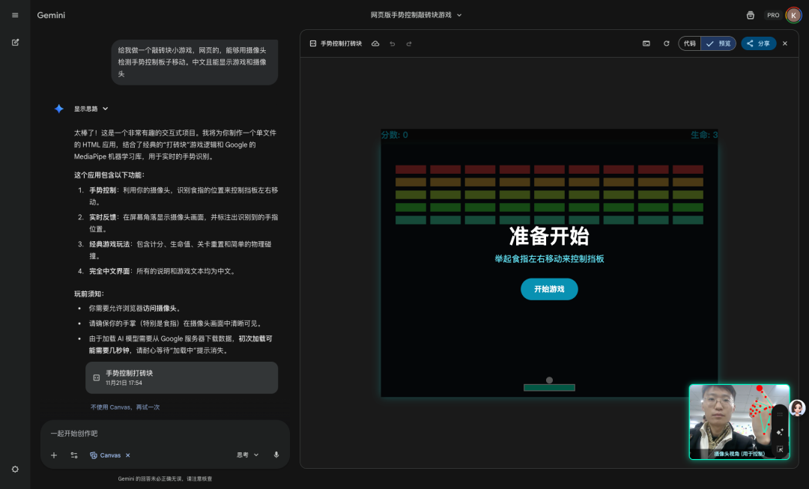809x489 pixels.
Task: Expand the 显示思路 thinking section
Action: coord(91,109)
